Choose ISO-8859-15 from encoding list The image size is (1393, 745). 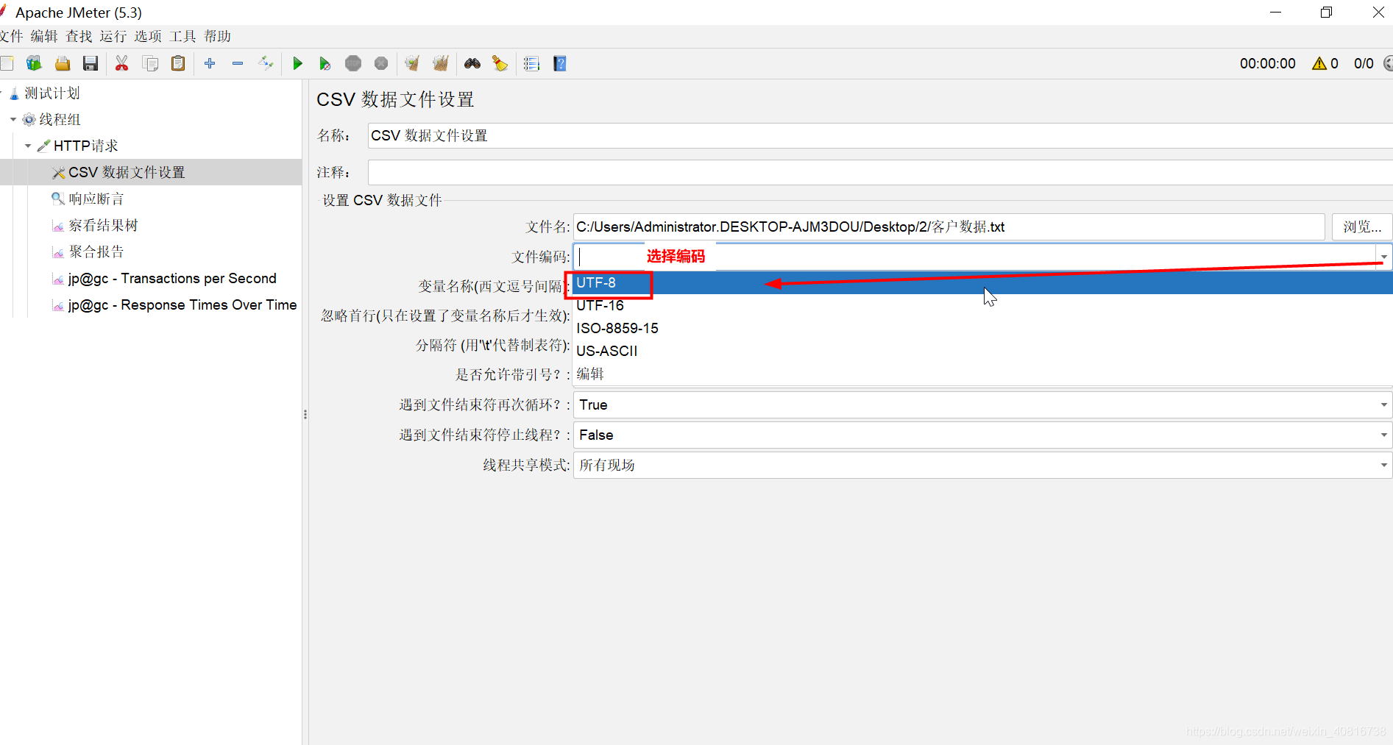point(982,329)
